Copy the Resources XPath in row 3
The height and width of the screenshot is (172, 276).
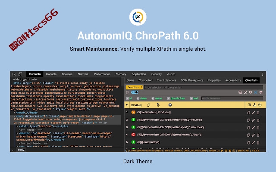(x=248, y=128)
